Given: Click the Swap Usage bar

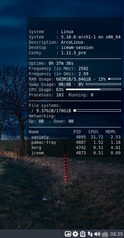Looking at the screenshot, I should point(103,84).
